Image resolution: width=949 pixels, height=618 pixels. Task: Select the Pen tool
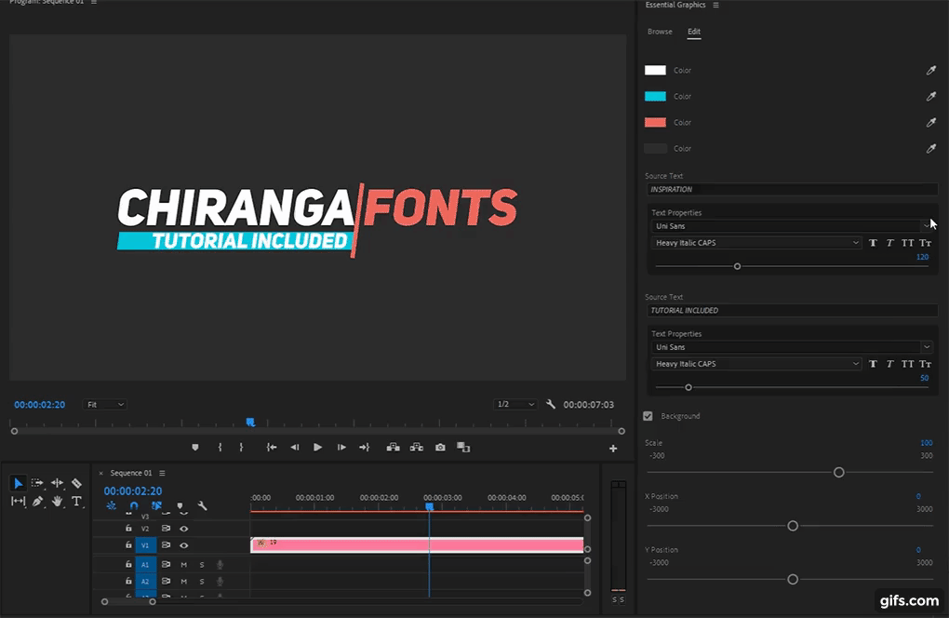tap(37, 501)
